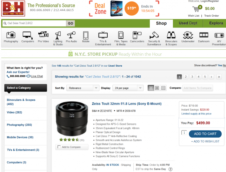
Task: Go to results page 3
Action: pos(192,77)
